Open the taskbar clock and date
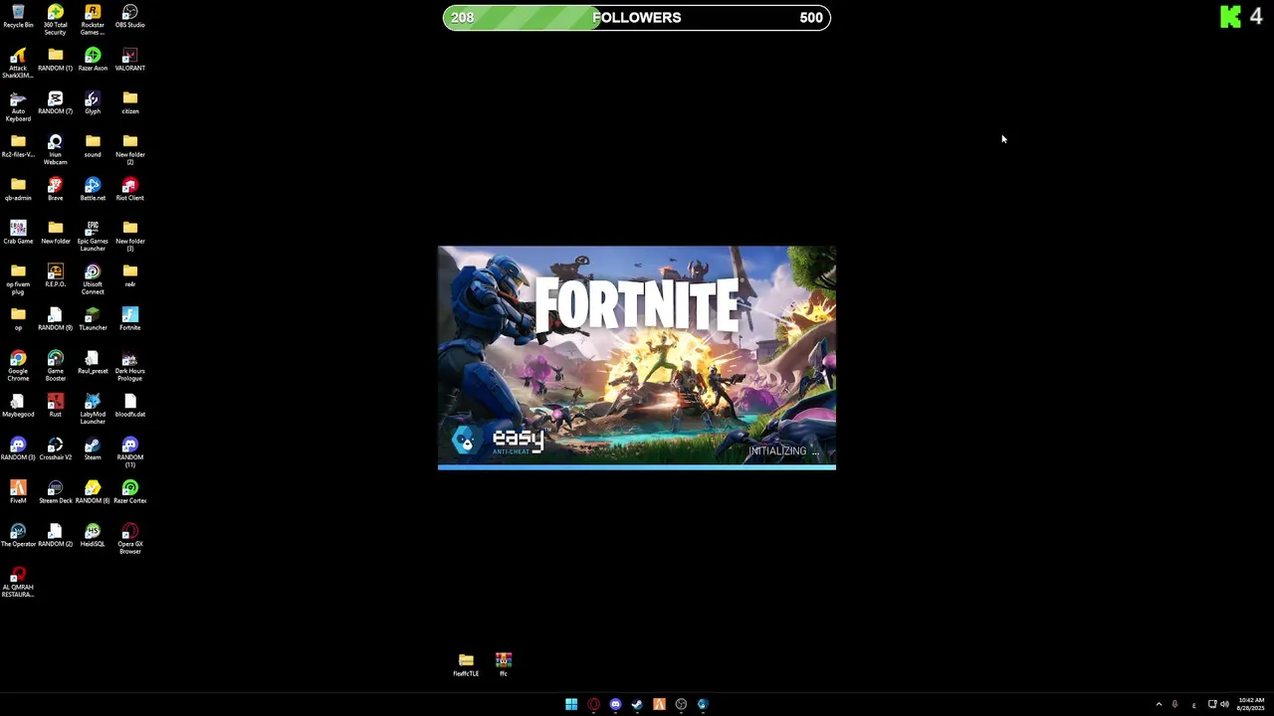 [x=1251, y=704]
